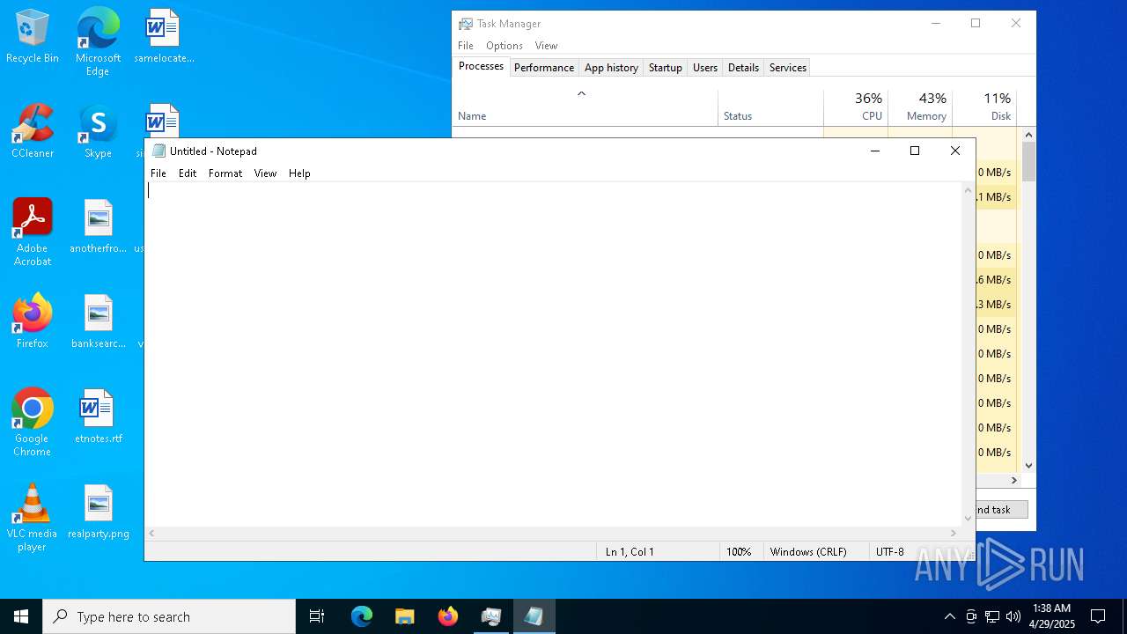Click 'UTF-8' in Notepad status bar
The height and width of the screenshot is (634, 1127).
[889, 552]
